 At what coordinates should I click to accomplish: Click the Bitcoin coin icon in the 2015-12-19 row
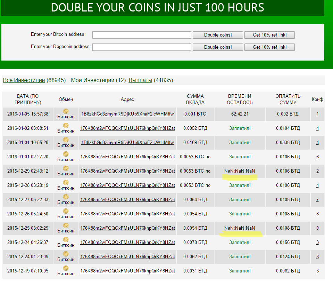click(66, 268)
